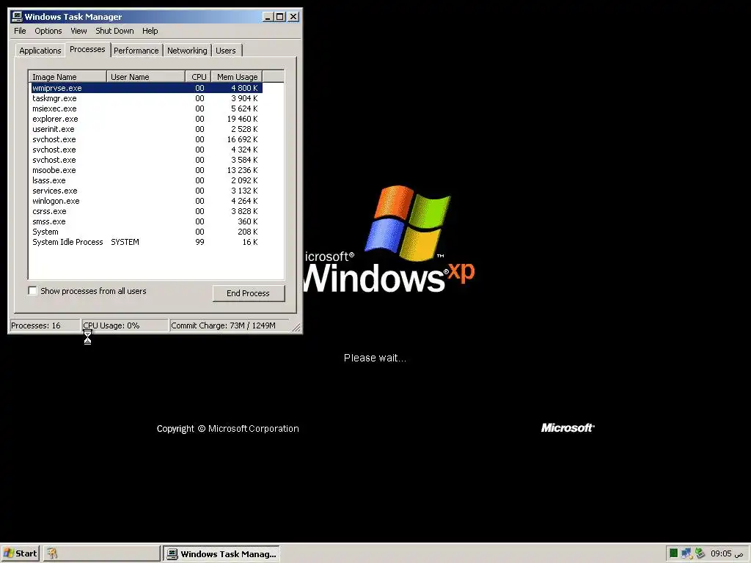Sort by the Mem Usage column header

(237, 76)
